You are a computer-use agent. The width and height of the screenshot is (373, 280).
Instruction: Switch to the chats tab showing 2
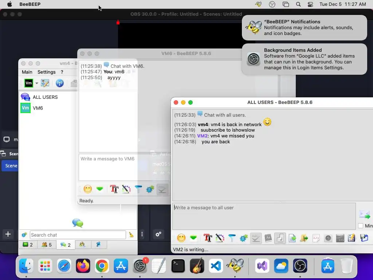point(66,245)
